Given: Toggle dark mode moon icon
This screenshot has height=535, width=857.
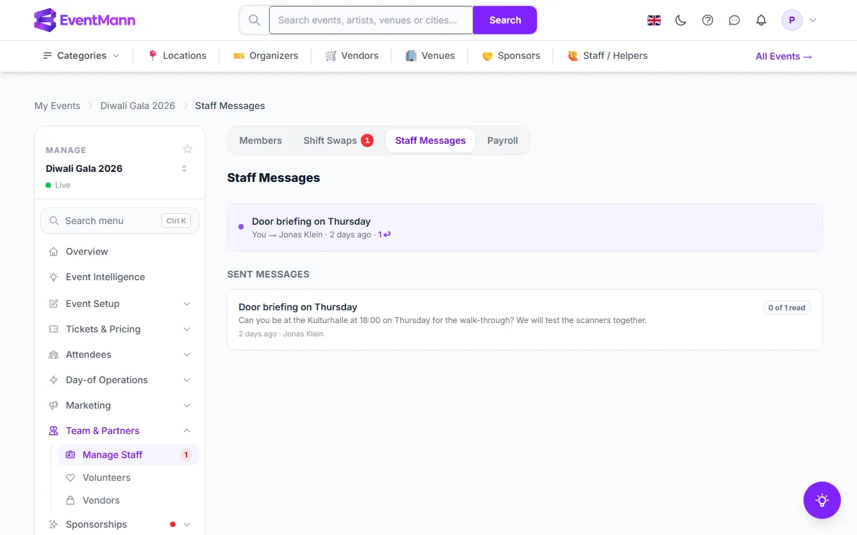Looking at the screenshot, I should pos(681,20).
